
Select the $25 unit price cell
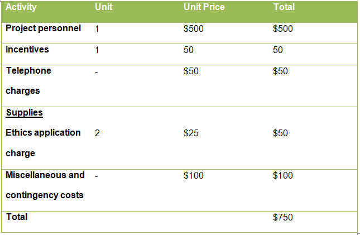click(x=191, y=133)
